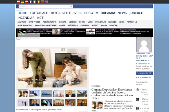
Task: Sort members by Active
Action: 146,82
